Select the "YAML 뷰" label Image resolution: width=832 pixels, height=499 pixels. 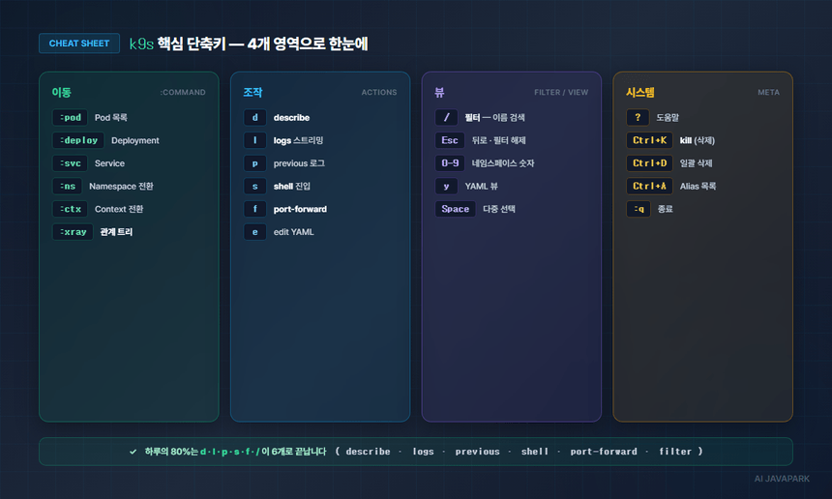point(481,186)
